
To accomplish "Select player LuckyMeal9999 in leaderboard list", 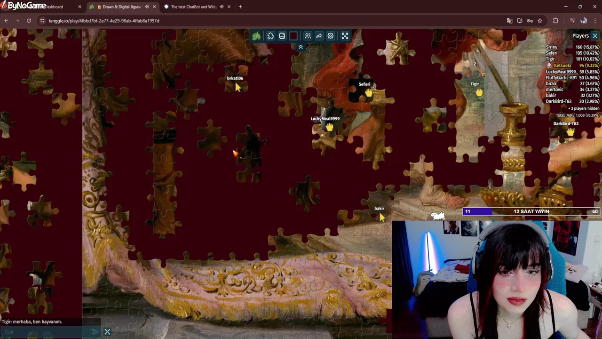I will pos(572,72).
